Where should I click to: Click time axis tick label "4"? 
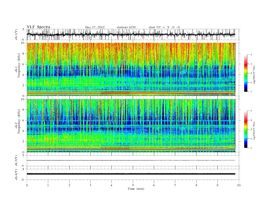click(x=111, y=185)
